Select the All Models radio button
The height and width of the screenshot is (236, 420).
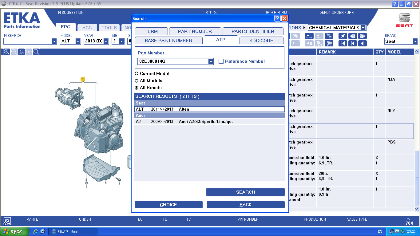[137, 81]
